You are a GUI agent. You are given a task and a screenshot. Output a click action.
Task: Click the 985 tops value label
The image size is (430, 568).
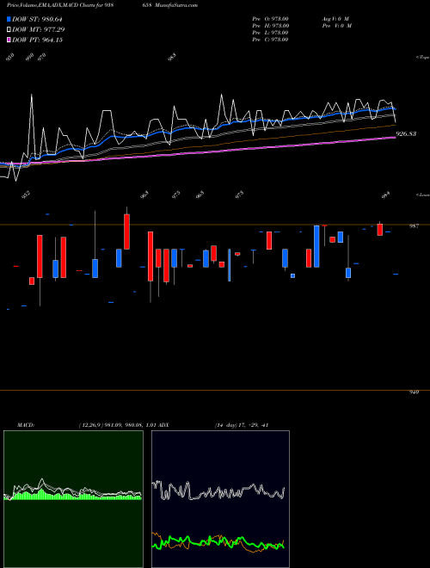click(x=172, y=57)
